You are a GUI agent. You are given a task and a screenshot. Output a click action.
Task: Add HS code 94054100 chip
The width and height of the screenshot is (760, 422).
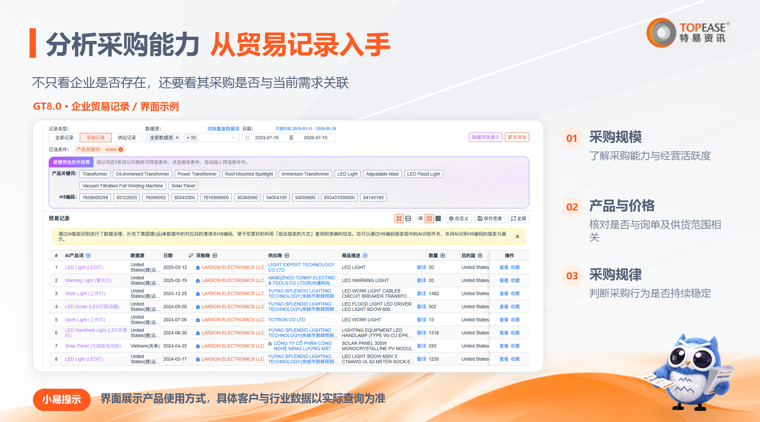(x=277, y=197)
